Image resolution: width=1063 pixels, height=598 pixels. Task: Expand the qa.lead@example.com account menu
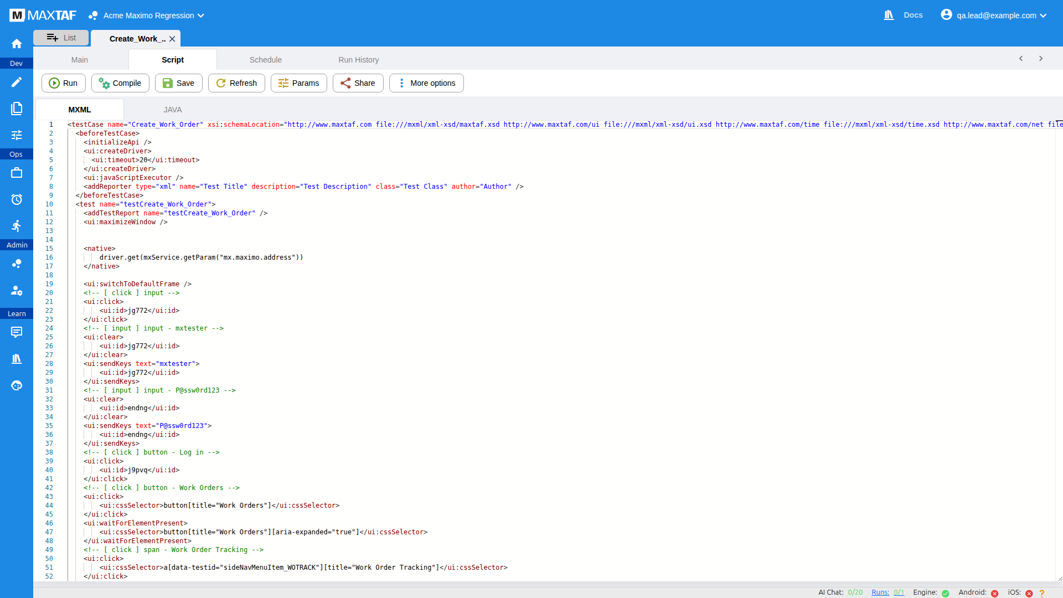point(1043,16)
